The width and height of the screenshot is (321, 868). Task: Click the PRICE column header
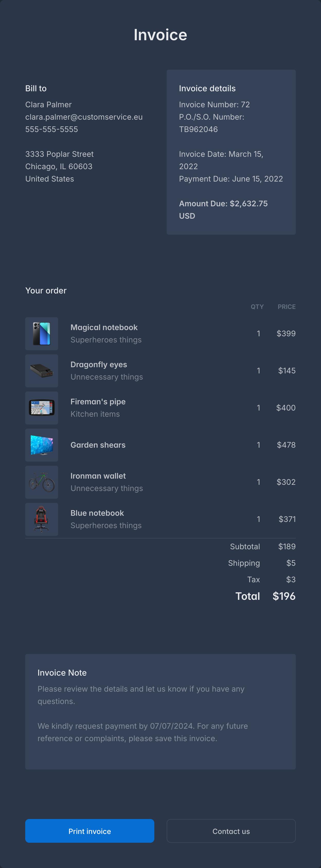coord(286,307)
